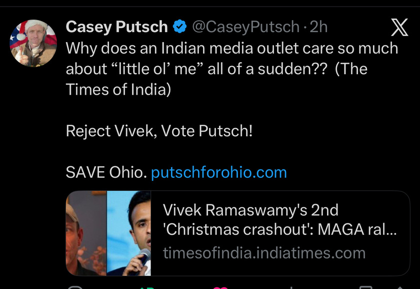Click the card photo of man with microphone
Screen dimensions: 420x289
coord(129,233)
